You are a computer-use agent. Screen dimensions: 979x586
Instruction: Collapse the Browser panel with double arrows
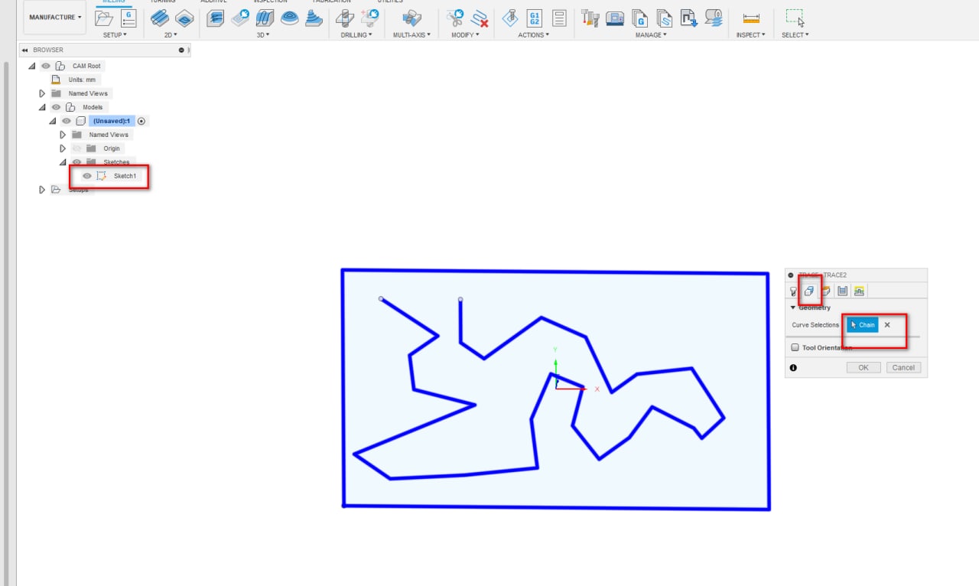pyautogui.click(x=24, y=50)
